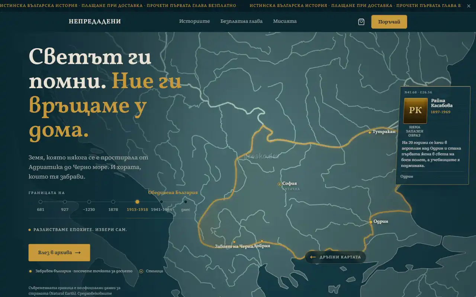The height and width of the screenshot is (297, 476).
Task: Click the ГРАНИЦАТА НА heading label
Action: coord(46,193)
